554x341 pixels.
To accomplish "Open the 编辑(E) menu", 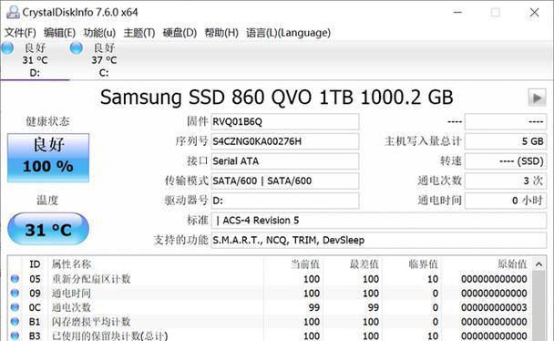I will tap(59, 33).
